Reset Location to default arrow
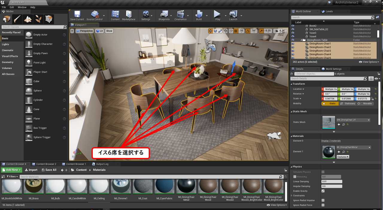The image size is (383, 210). [x=375, y=89]
